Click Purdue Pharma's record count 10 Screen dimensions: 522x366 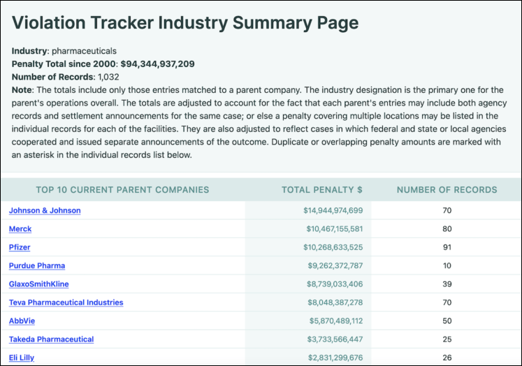tap(447, 265)
